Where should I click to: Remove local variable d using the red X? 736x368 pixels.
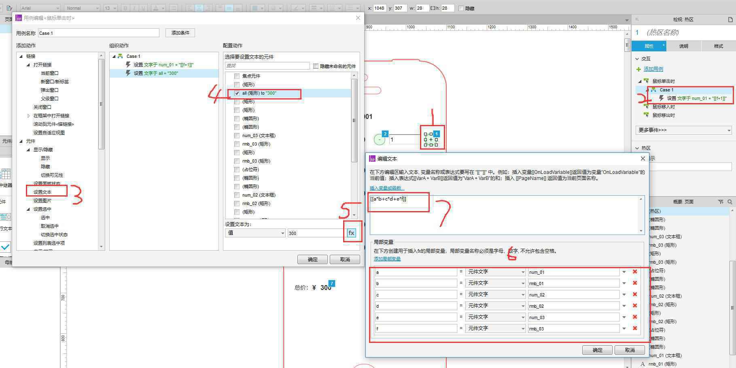[x=635, y=306]
